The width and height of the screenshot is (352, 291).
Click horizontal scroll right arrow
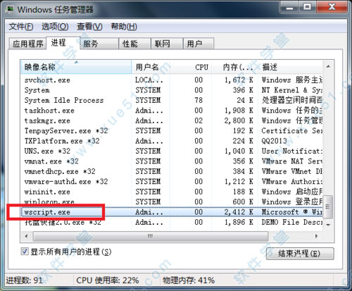coord(317,236)
